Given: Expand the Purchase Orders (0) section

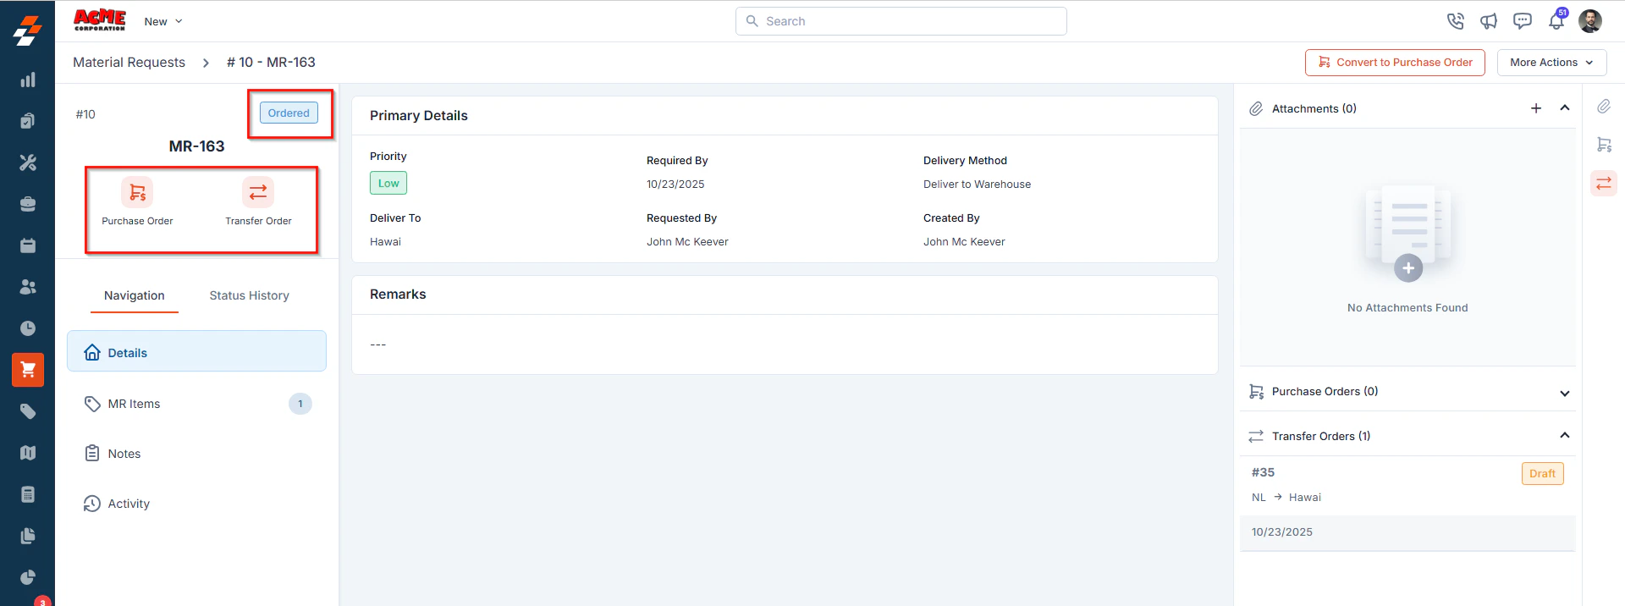Looking at the screenshot, I should [1565, 393].
